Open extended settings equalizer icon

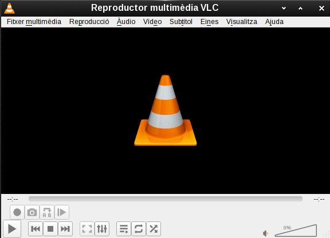102,229
